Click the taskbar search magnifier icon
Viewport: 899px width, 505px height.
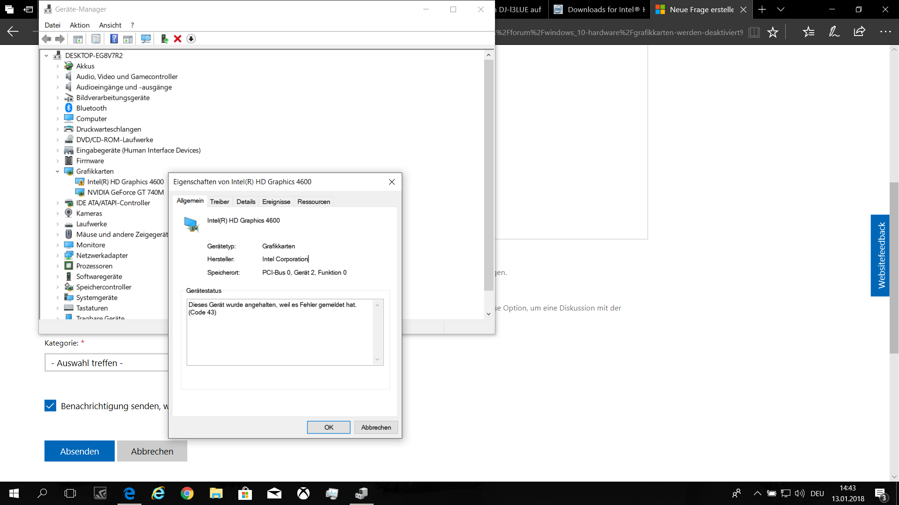(42, 493)
